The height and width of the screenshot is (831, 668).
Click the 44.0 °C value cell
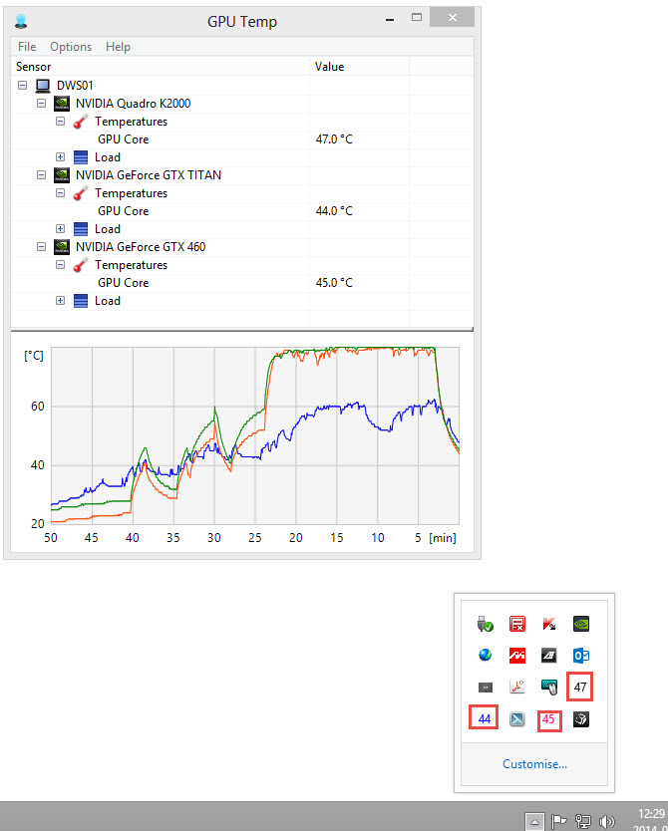[334, 211]
